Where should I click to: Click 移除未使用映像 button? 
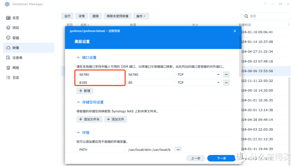pos(118,16)
